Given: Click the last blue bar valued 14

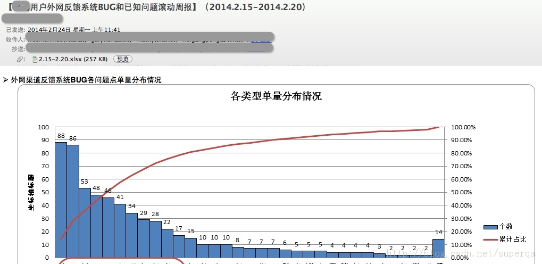Looking at the screenshot, I should [x=439, y=249].
